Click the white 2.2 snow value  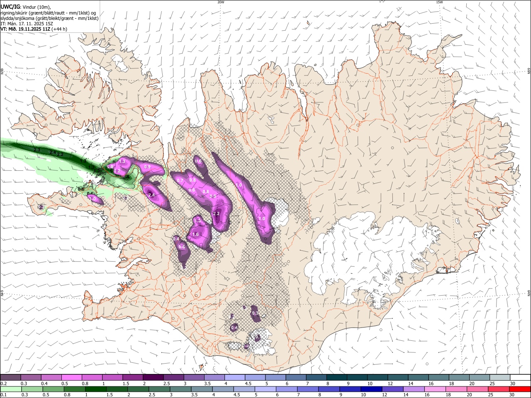[216, 214]
